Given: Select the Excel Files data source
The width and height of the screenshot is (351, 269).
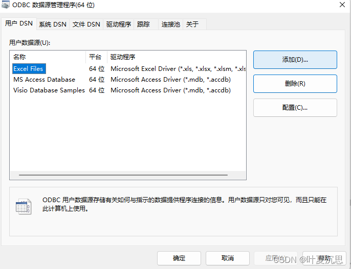Looking at the screenshot, I should [x=29, y=69].
